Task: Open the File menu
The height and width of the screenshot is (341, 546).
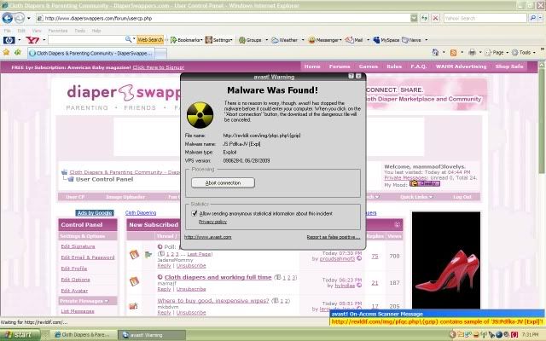Action: point(8,31)
